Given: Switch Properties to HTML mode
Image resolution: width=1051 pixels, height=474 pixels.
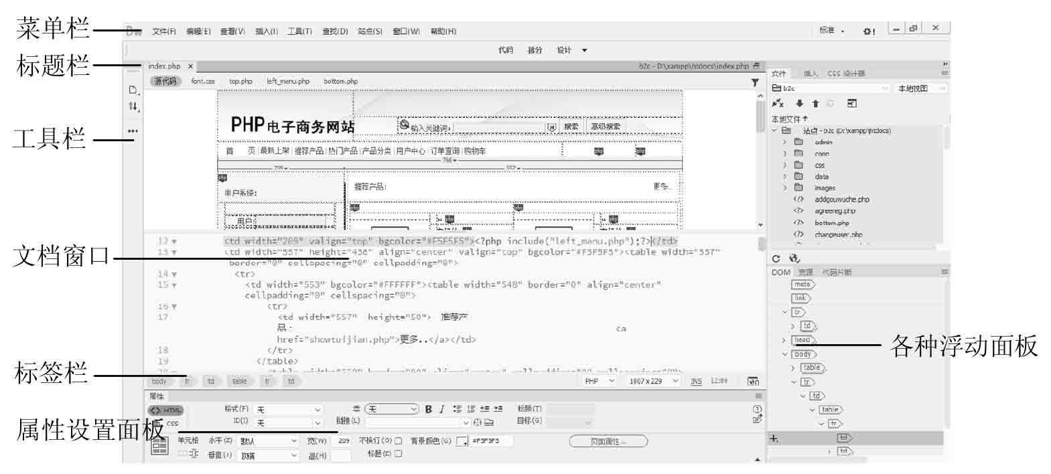Looking at the screenshot, I should pyautogui.click(x=165, y=410).
